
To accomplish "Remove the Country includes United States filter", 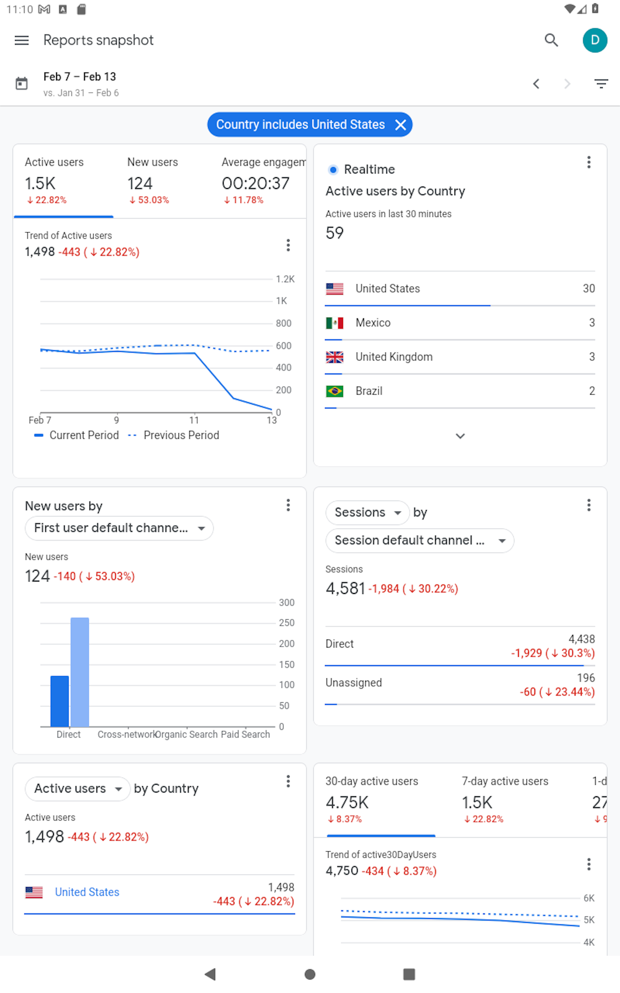I will 400,125.
